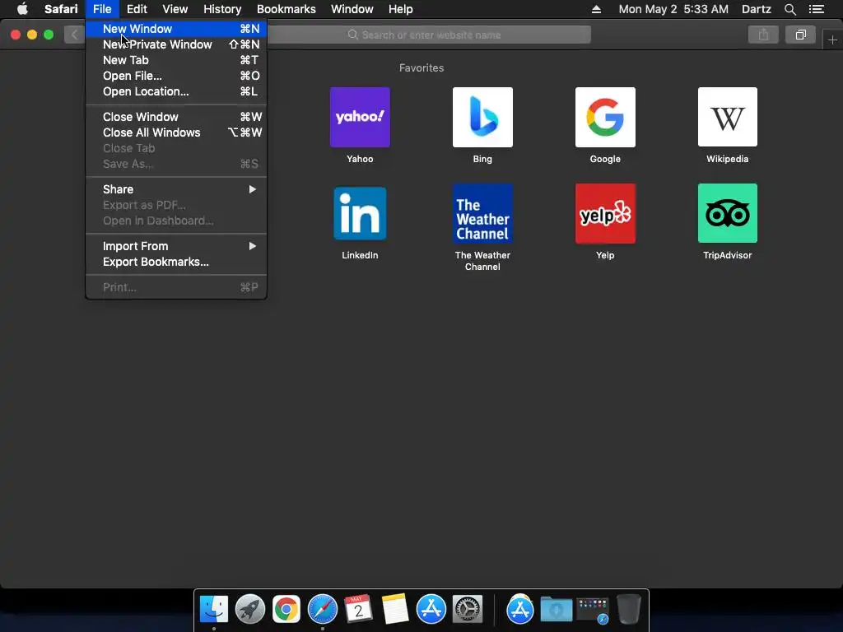The width and height of the screenshot is (843, 632).
Task: Click the Wikipedia label under its tile
Action: (x=728, y=159)
